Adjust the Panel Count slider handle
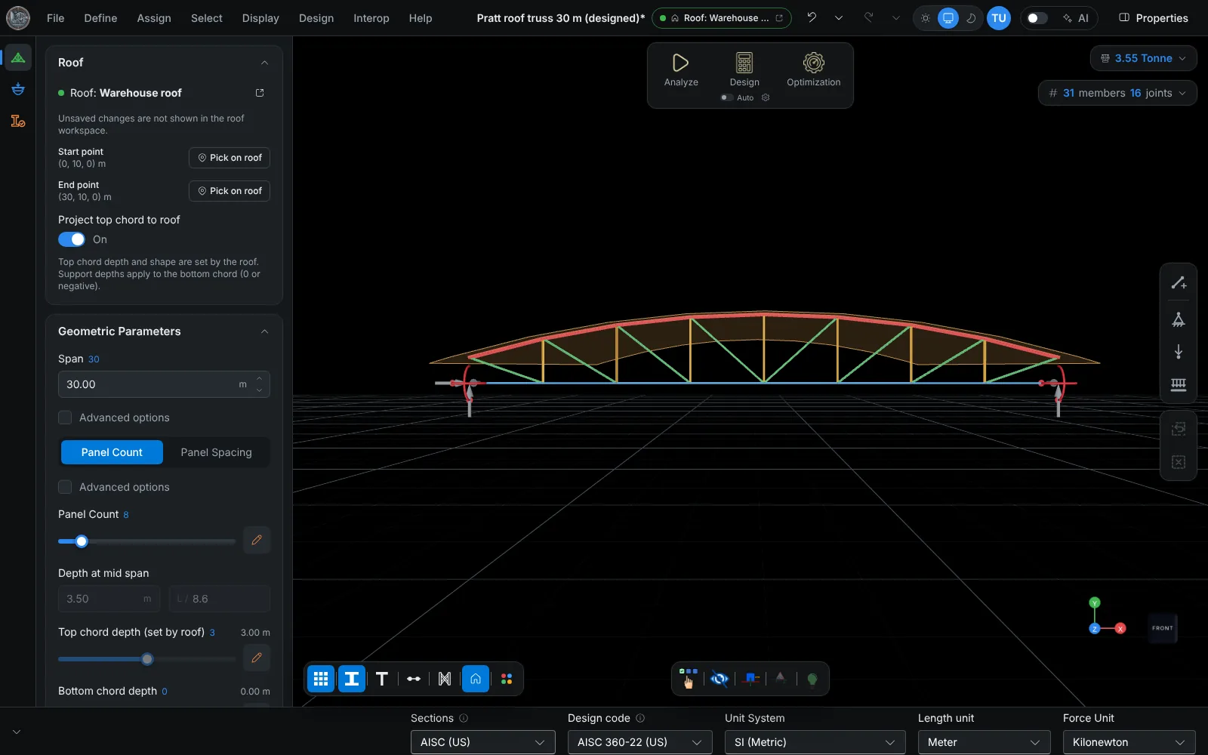Viewport: 1208px width, 755px height. (82, 541)
